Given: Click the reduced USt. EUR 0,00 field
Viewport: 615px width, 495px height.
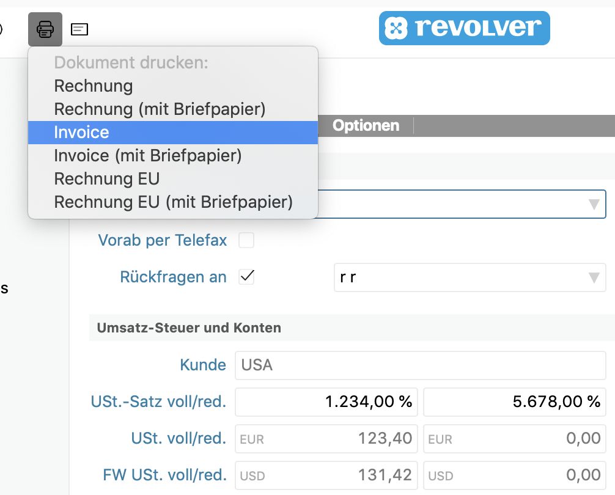Looking at the screenshot, I should [x=514, y=439].
